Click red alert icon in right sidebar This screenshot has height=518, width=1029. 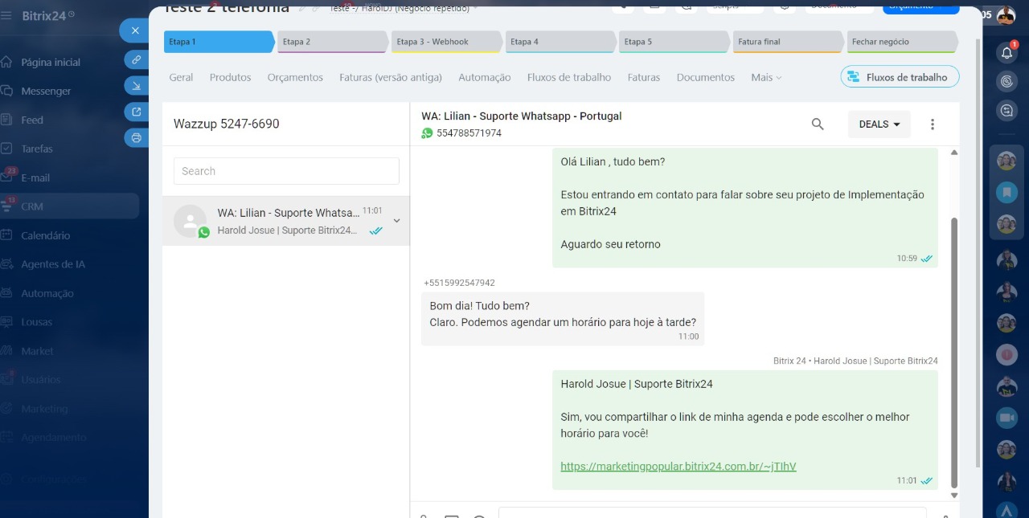pos(1006,353)
